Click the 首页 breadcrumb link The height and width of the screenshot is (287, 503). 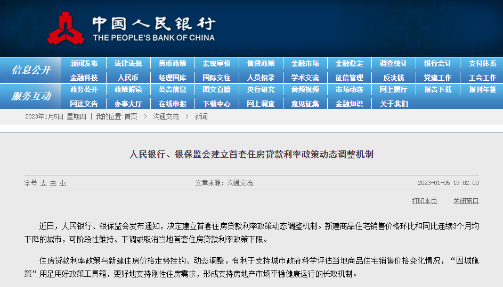[131, 116]
